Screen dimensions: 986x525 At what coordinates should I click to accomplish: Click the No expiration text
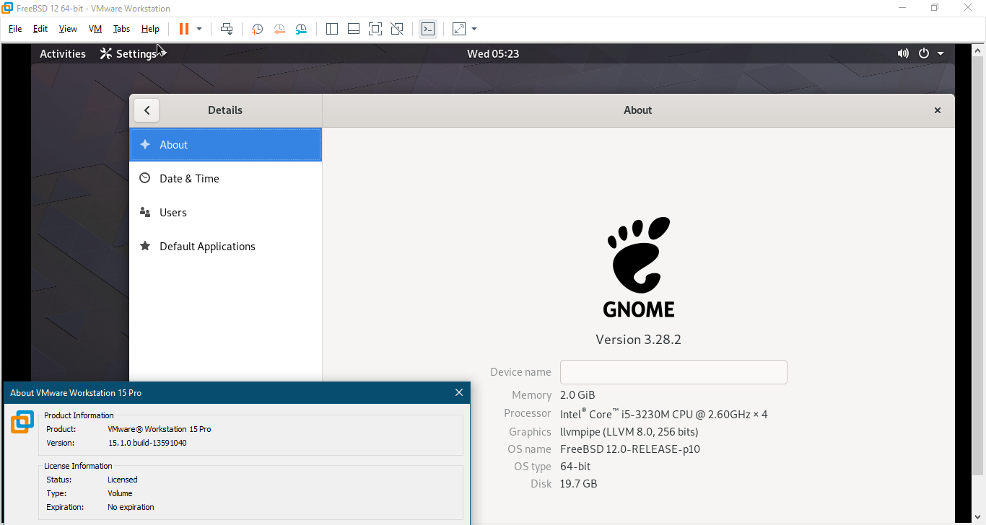[131, 507]
